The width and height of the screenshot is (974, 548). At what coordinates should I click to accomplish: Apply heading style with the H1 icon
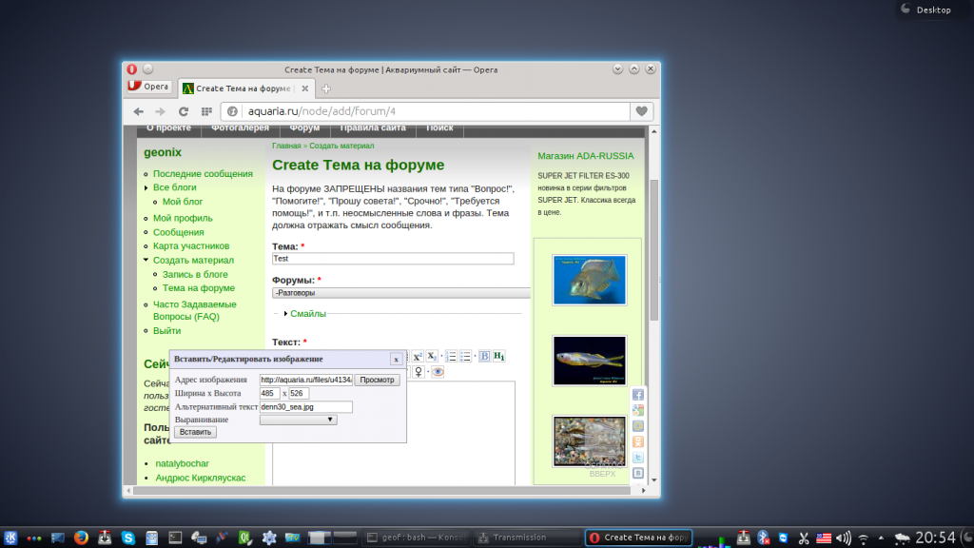498,357
